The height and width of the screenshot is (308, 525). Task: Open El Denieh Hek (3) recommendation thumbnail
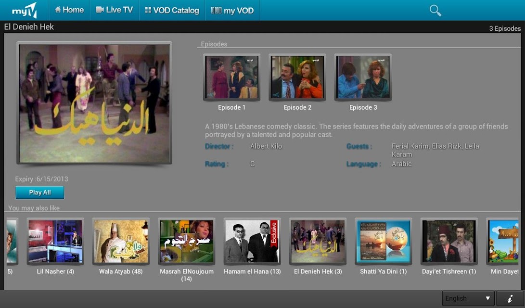[x=318, y=242]
